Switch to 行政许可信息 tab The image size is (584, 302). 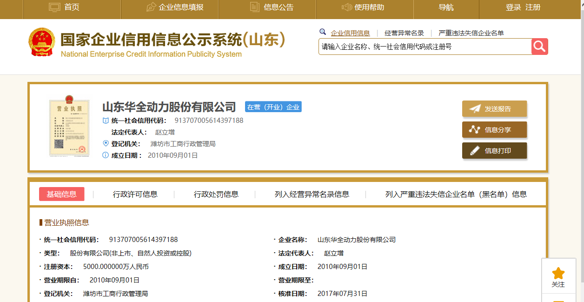[x=135, y=194]
